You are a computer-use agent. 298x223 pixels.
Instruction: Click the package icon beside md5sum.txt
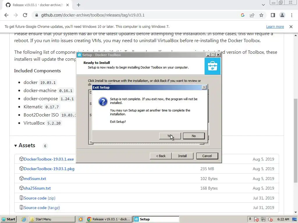tap(21, 179)
